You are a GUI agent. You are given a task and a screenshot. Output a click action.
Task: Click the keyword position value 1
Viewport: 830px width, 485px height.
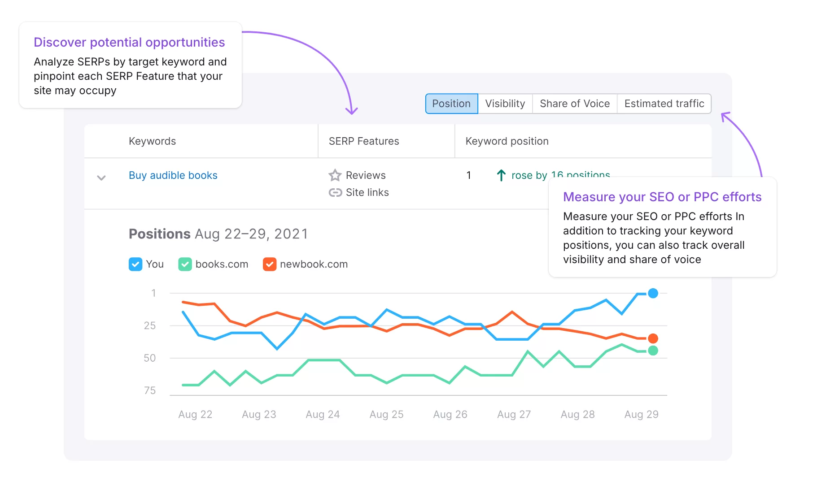click(x=469, y=175)
